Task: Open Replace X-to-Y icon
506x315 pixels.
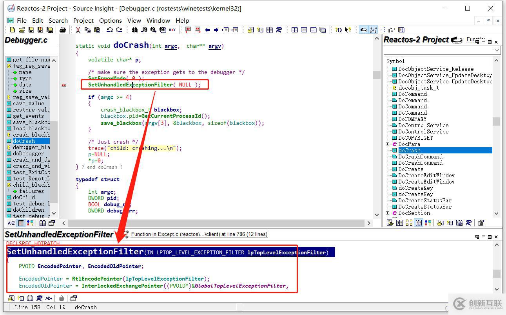Action: pyautogui.click(x=172, y=30)
